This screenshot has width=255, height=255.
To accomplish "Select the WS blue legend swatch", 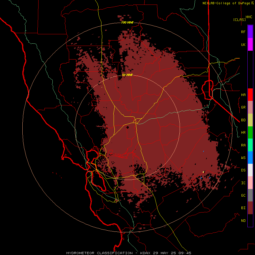I will [x=250, y=158].
